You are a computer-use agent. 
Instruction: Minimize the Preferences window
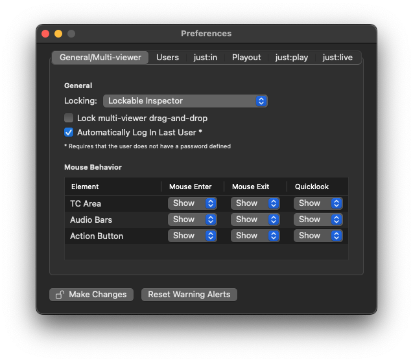pyautogui.click(x=58, y=34)
